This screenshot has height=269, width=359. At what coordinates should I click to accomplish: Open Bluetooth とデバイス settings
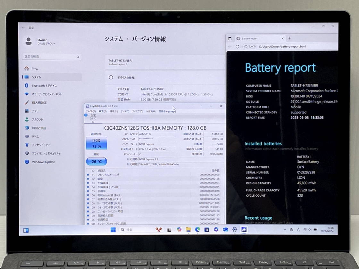click(x=52, y=86)
